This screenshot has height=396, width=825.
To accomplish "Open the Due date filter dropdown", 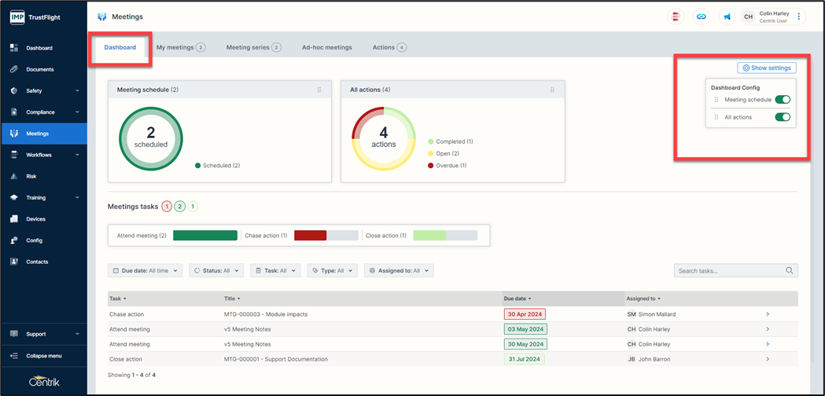I will pos(145,270).
